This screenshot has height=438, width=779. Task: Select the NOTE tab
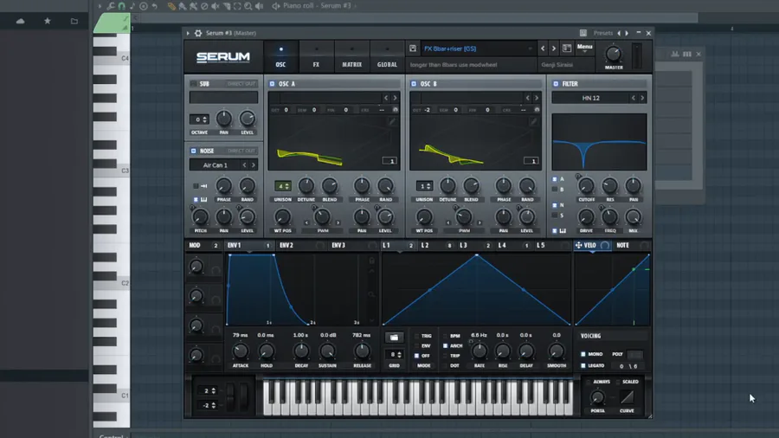[x=632, y=245]
